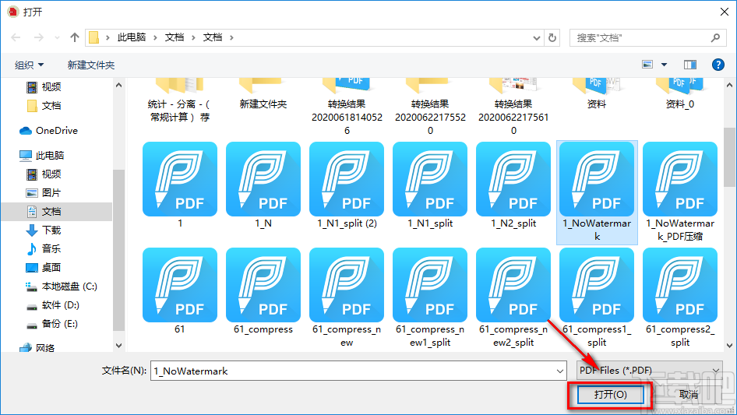Select the 61_compress2_split PDF file
The image size is (737, 415).
(680, 298)
